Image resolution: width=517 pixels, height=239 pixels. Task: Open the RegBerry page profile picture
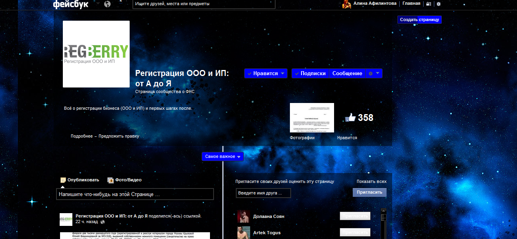tap(96, 54)
